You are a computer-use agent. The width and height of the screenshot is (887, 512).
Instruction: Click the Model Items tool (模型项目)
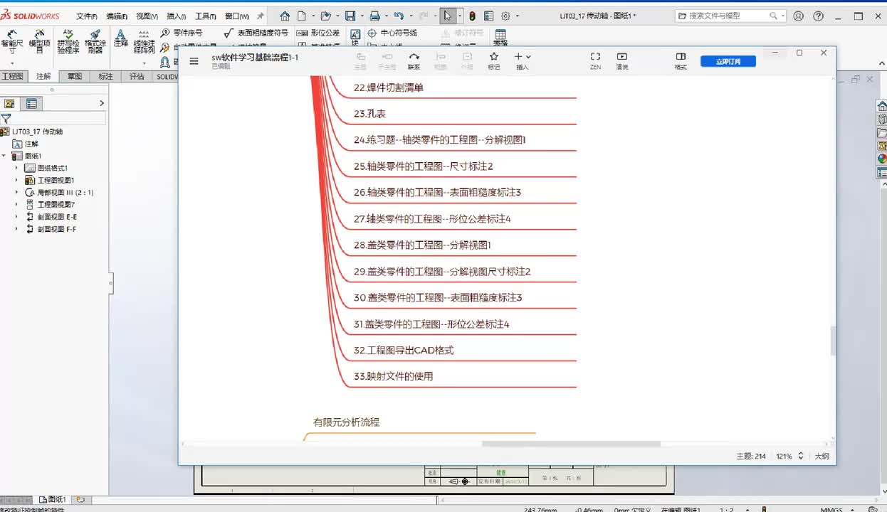pos(39,41)
